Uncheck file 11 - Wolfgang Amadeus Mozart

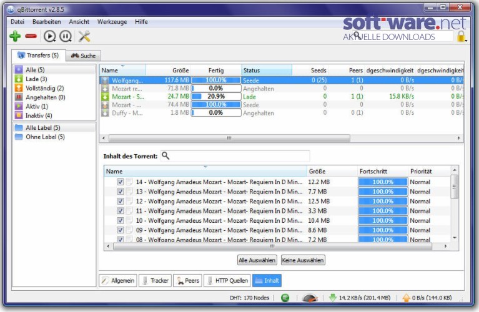[121, 211]
